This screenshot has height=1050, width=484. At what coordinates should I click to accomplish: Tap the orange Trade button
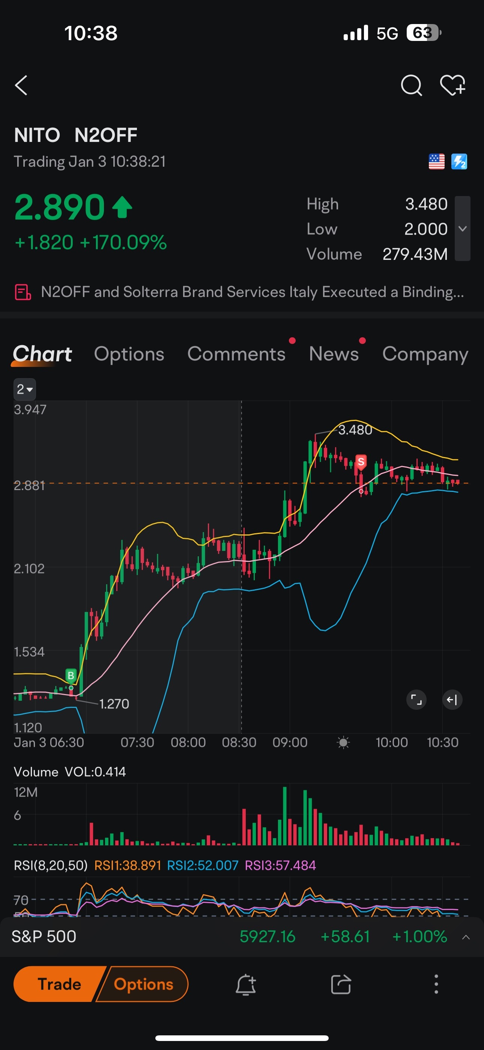point(59,984)
